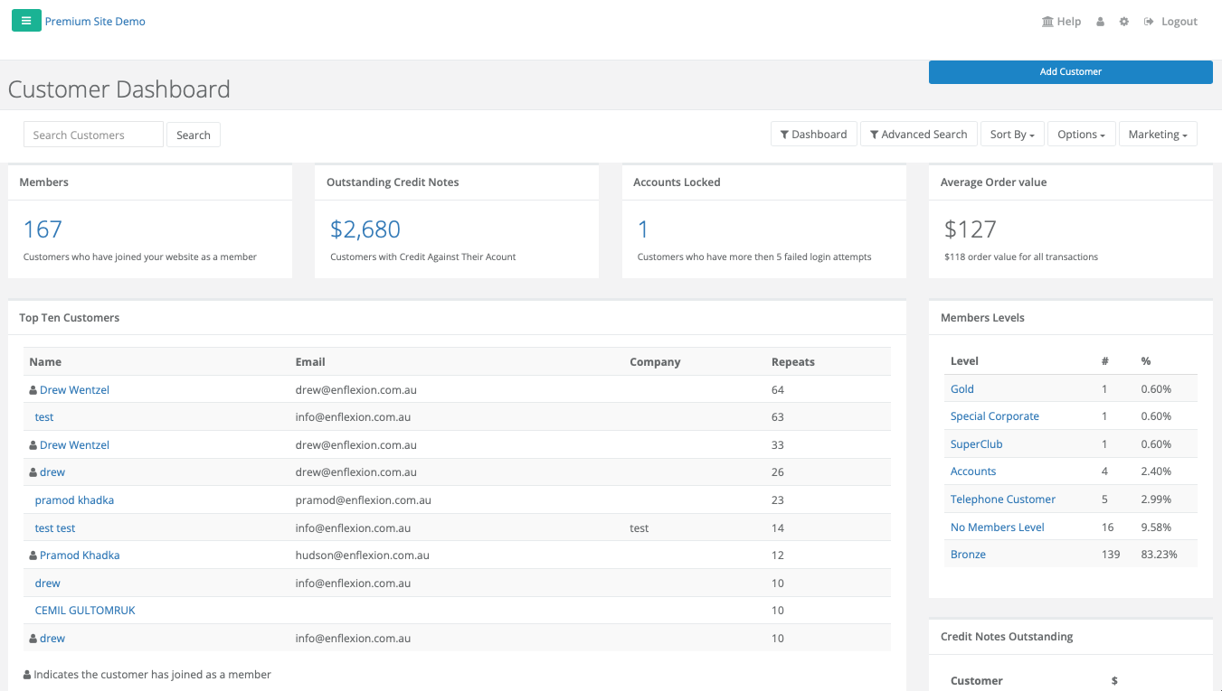Expand the Sort By dropdown

tap(1012, 135)
